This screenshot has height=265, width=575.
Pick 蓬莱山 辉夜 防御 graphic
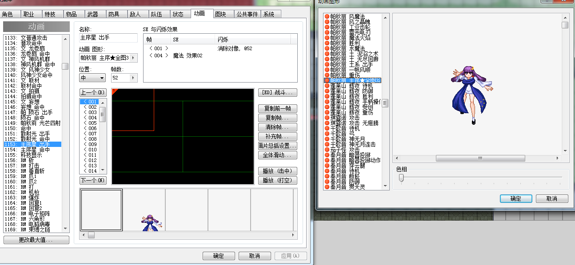[x=353, y=91]
